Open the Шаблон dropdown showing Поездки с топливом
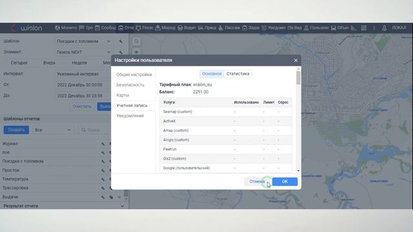413x232 pixels. pos(83,41)
